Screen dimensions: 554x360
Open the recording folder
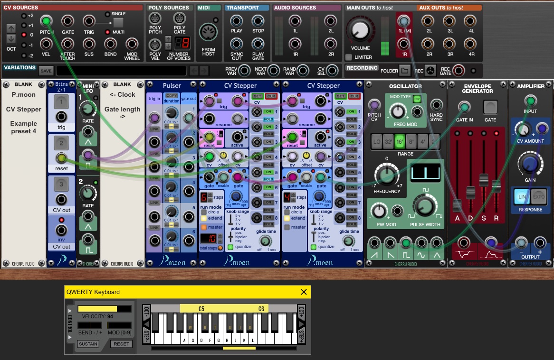click(x=404, y=71)
